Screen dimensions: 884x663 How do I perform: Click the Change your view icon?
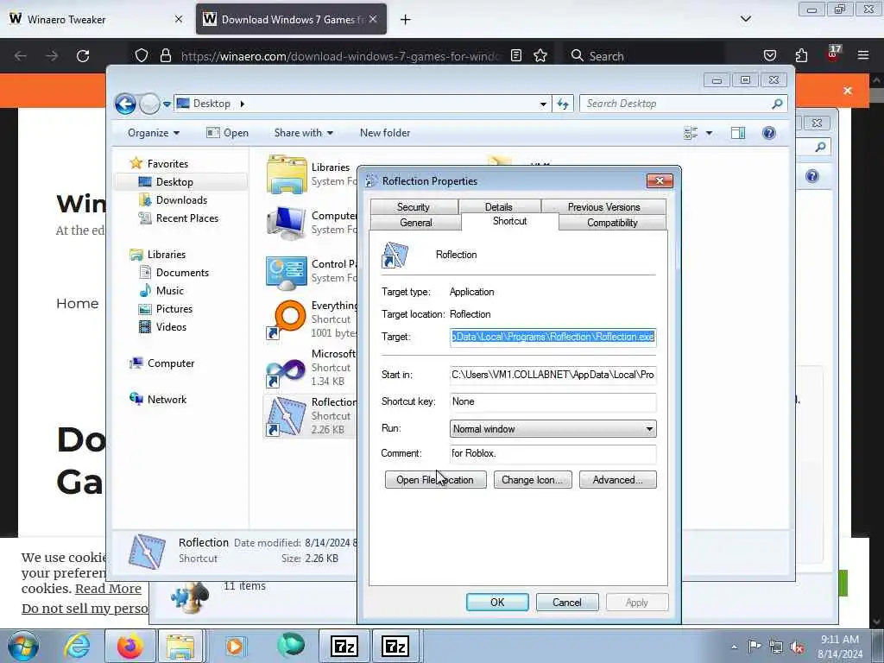[691, 133]
